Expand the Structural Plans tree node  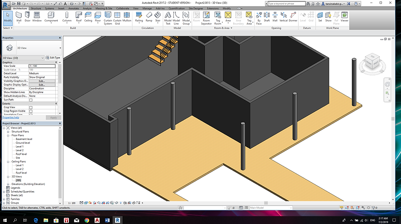point(8,131)
